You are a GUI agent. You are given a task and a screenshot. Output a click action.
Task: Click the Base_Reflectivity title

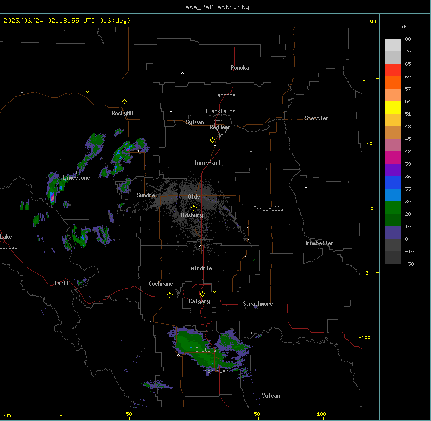click(x=215, y=7)
